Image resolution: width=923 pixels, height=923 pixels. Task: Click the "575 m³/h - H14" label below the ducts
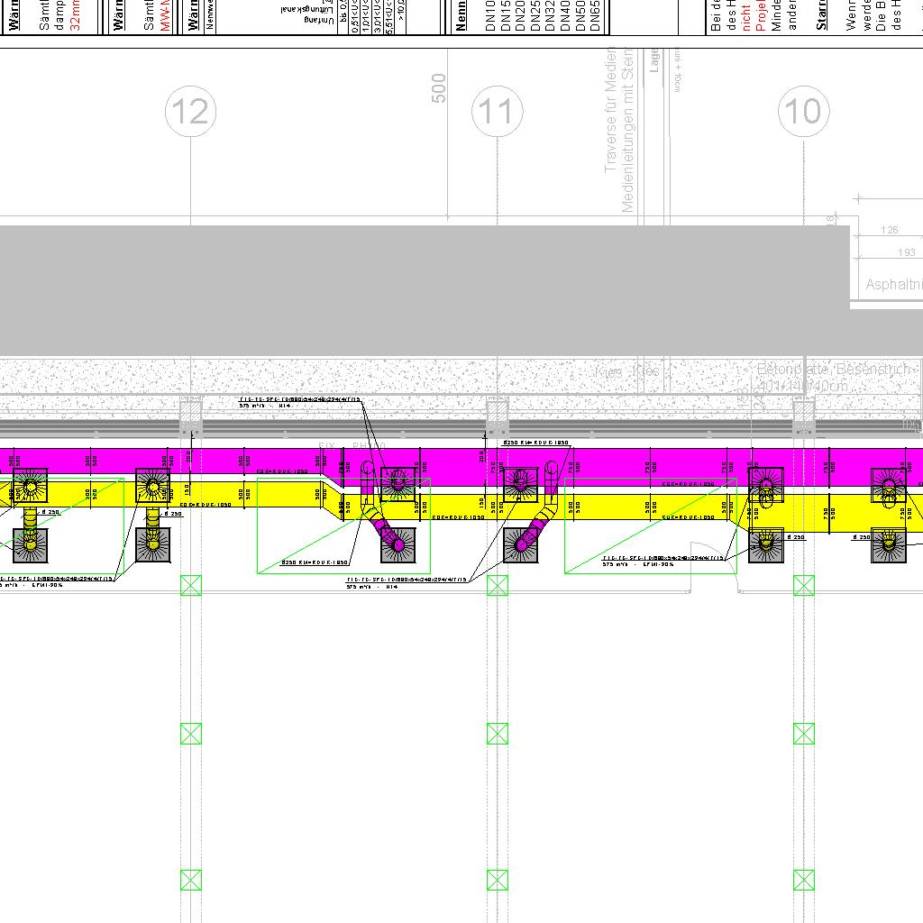click(x=372, y=586)
